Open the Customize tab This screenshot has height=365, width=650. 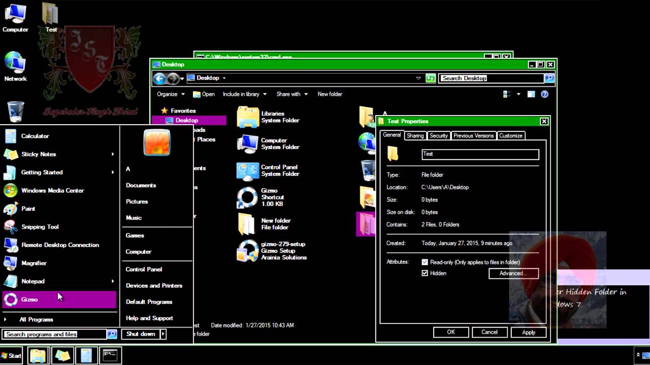click(510, 136)
